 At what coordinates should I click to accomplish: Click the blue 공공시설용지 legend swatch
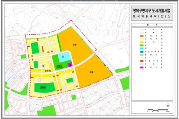point(142,52)
